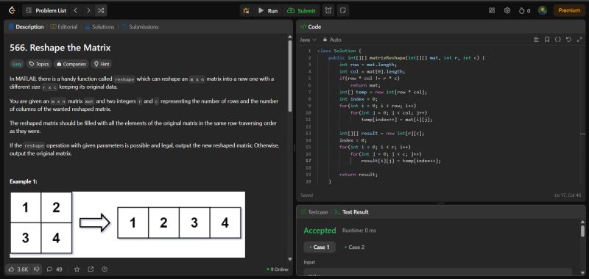Image resolution: width=589 pixels, height=279 pixels.
Task: Click the test result panel scrollbar
Action: tap(582, 231)
